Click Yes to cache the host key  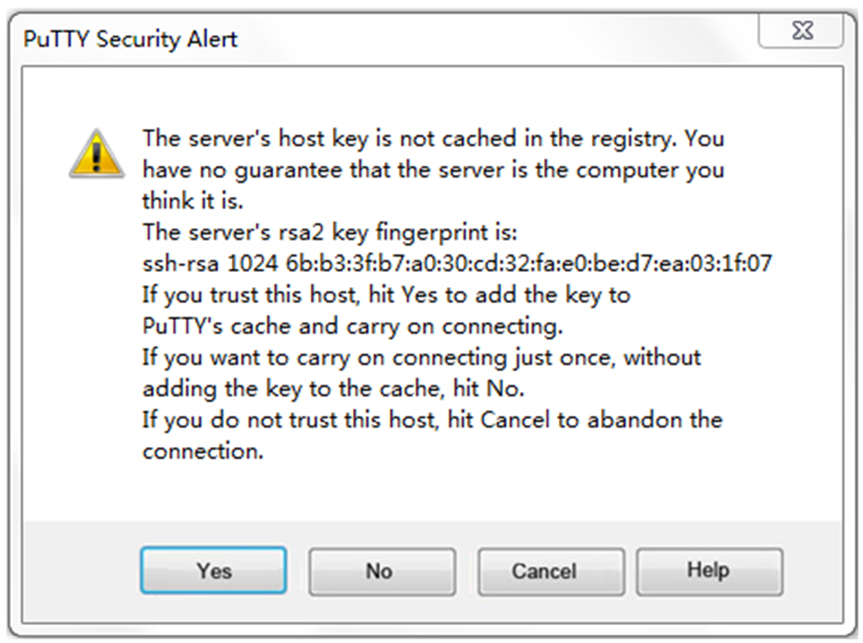213,571
